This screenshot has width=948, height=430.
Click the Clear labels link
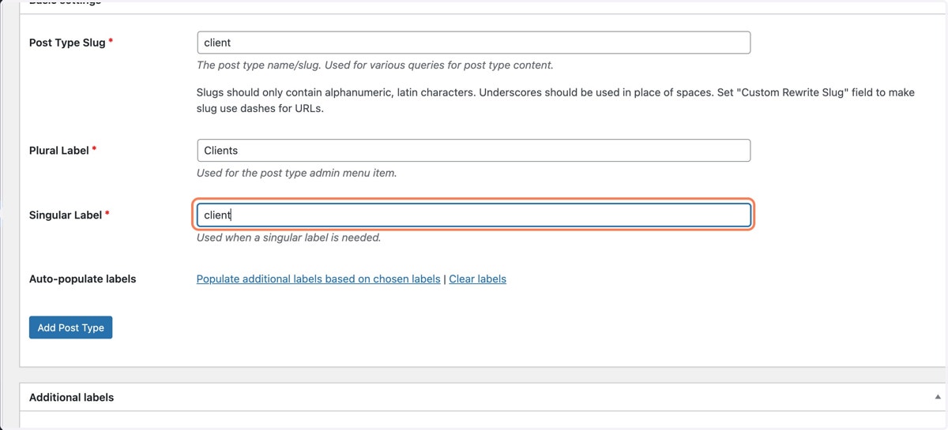pos(477,279)
